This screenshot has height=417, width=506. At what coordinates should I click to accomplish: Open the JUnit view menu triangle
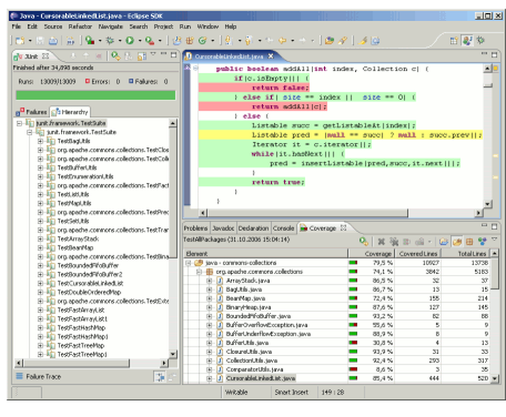point(153,54)
